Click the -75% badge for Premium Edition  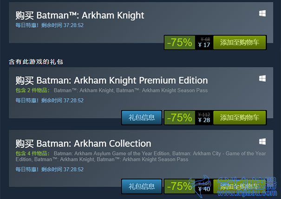tap(179, 117)
